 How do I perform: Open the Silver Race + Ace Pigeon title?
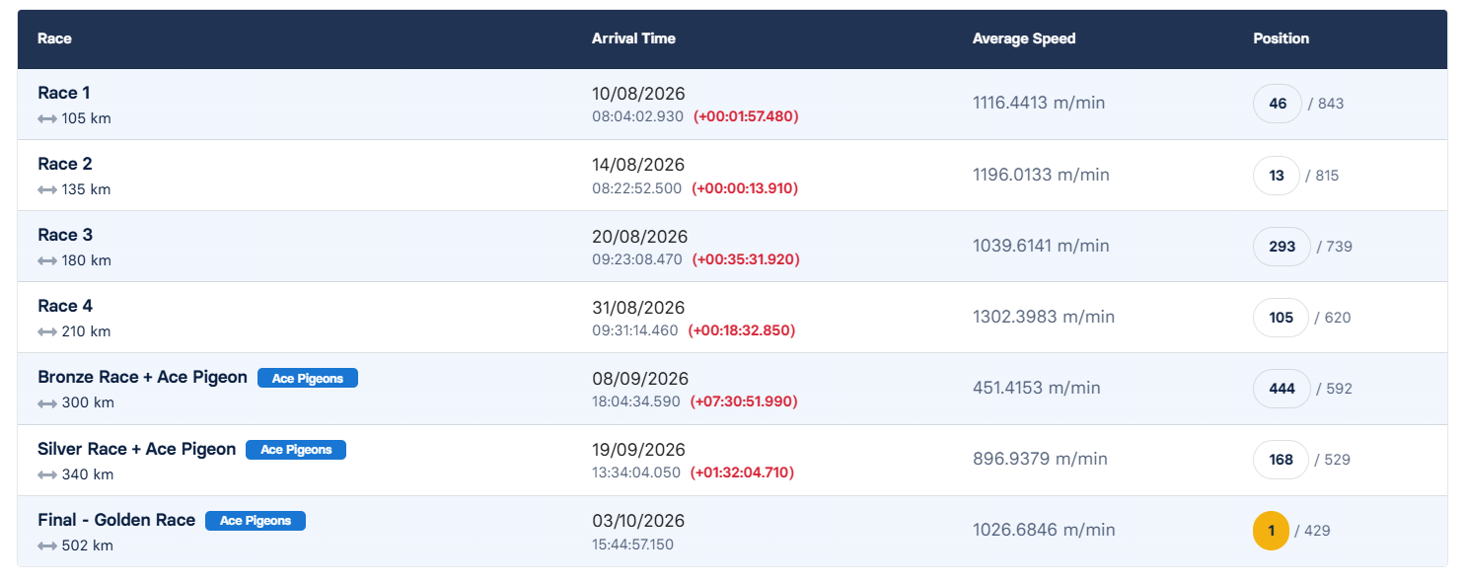point(137,449)
